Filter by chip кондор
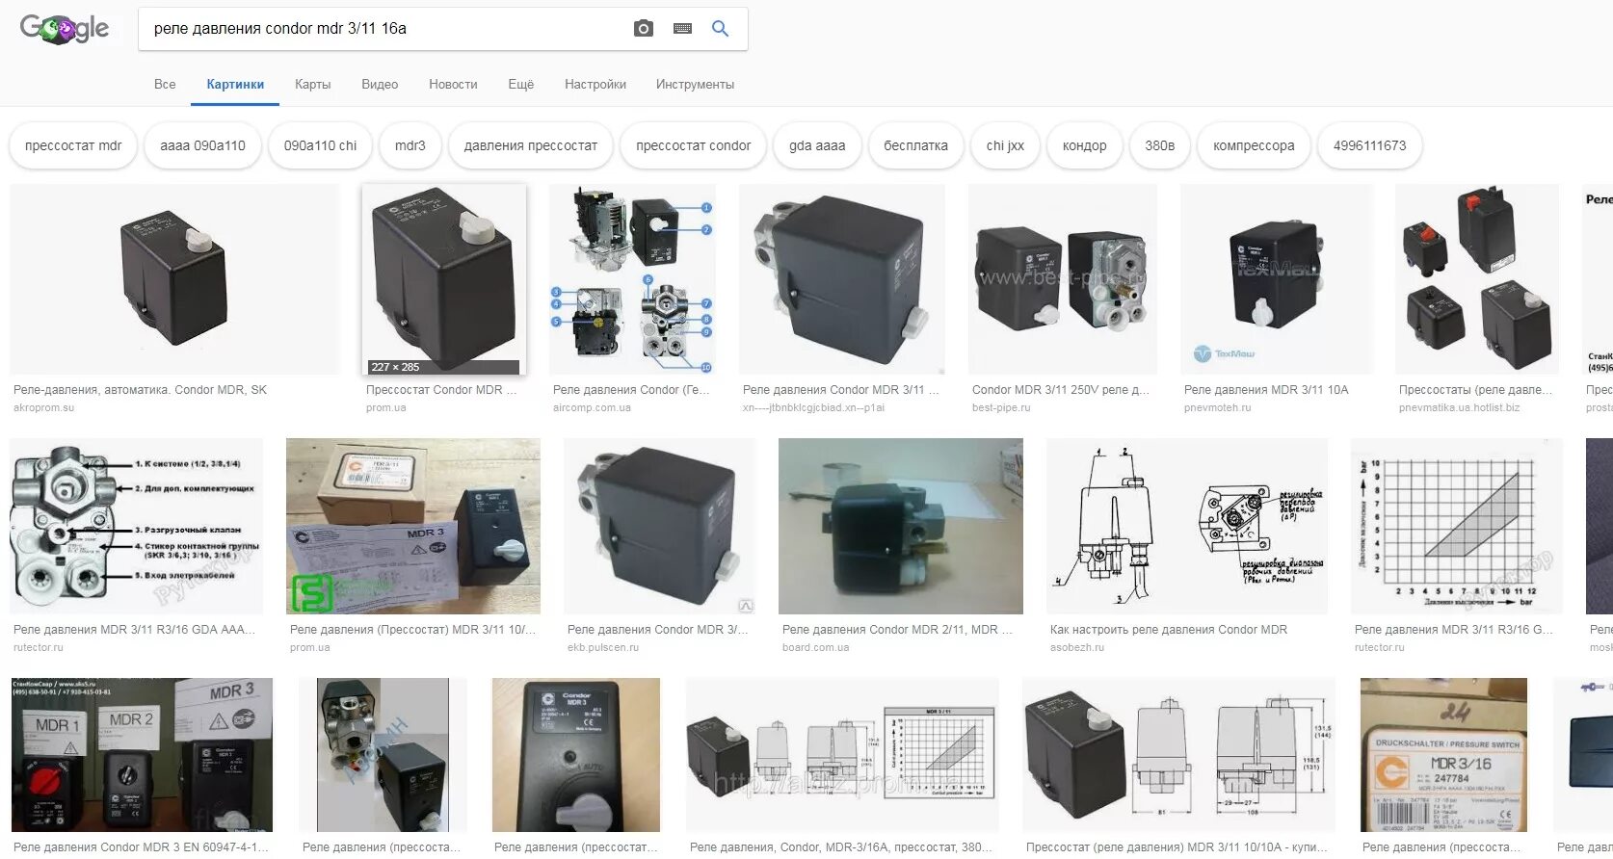 1085,145
